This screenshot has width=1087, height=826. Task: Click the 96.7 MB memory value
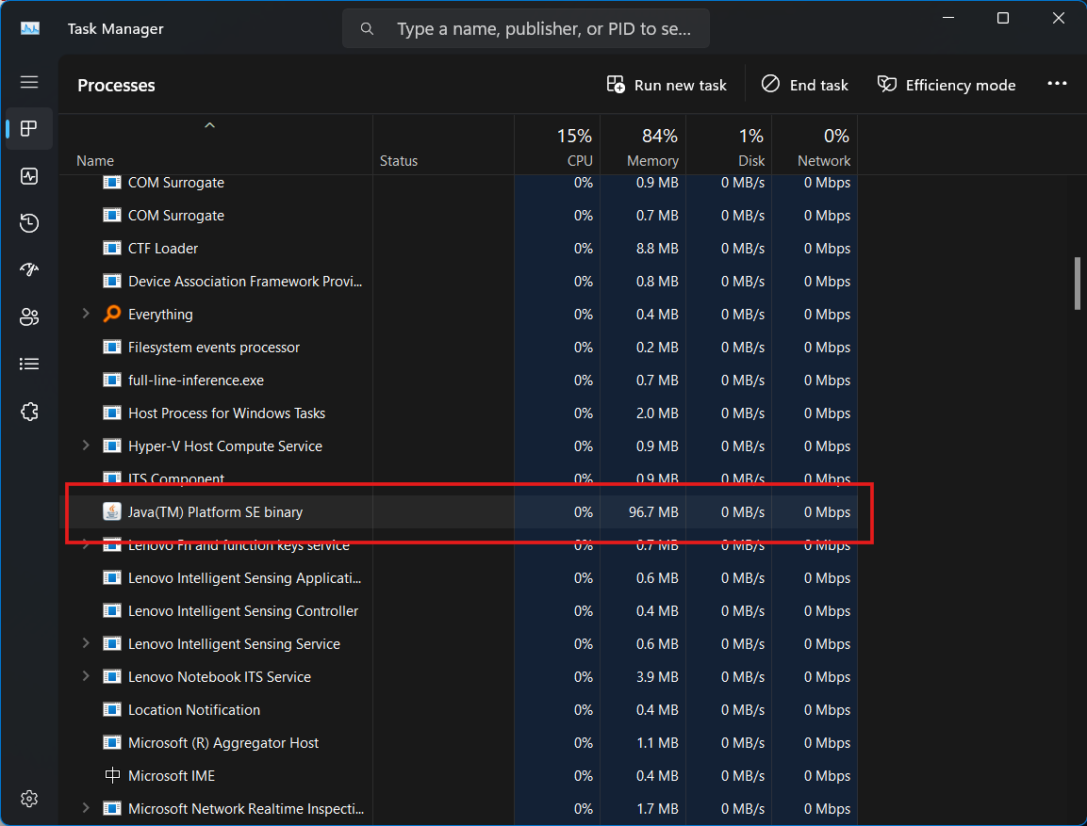[x=653, y=511]
